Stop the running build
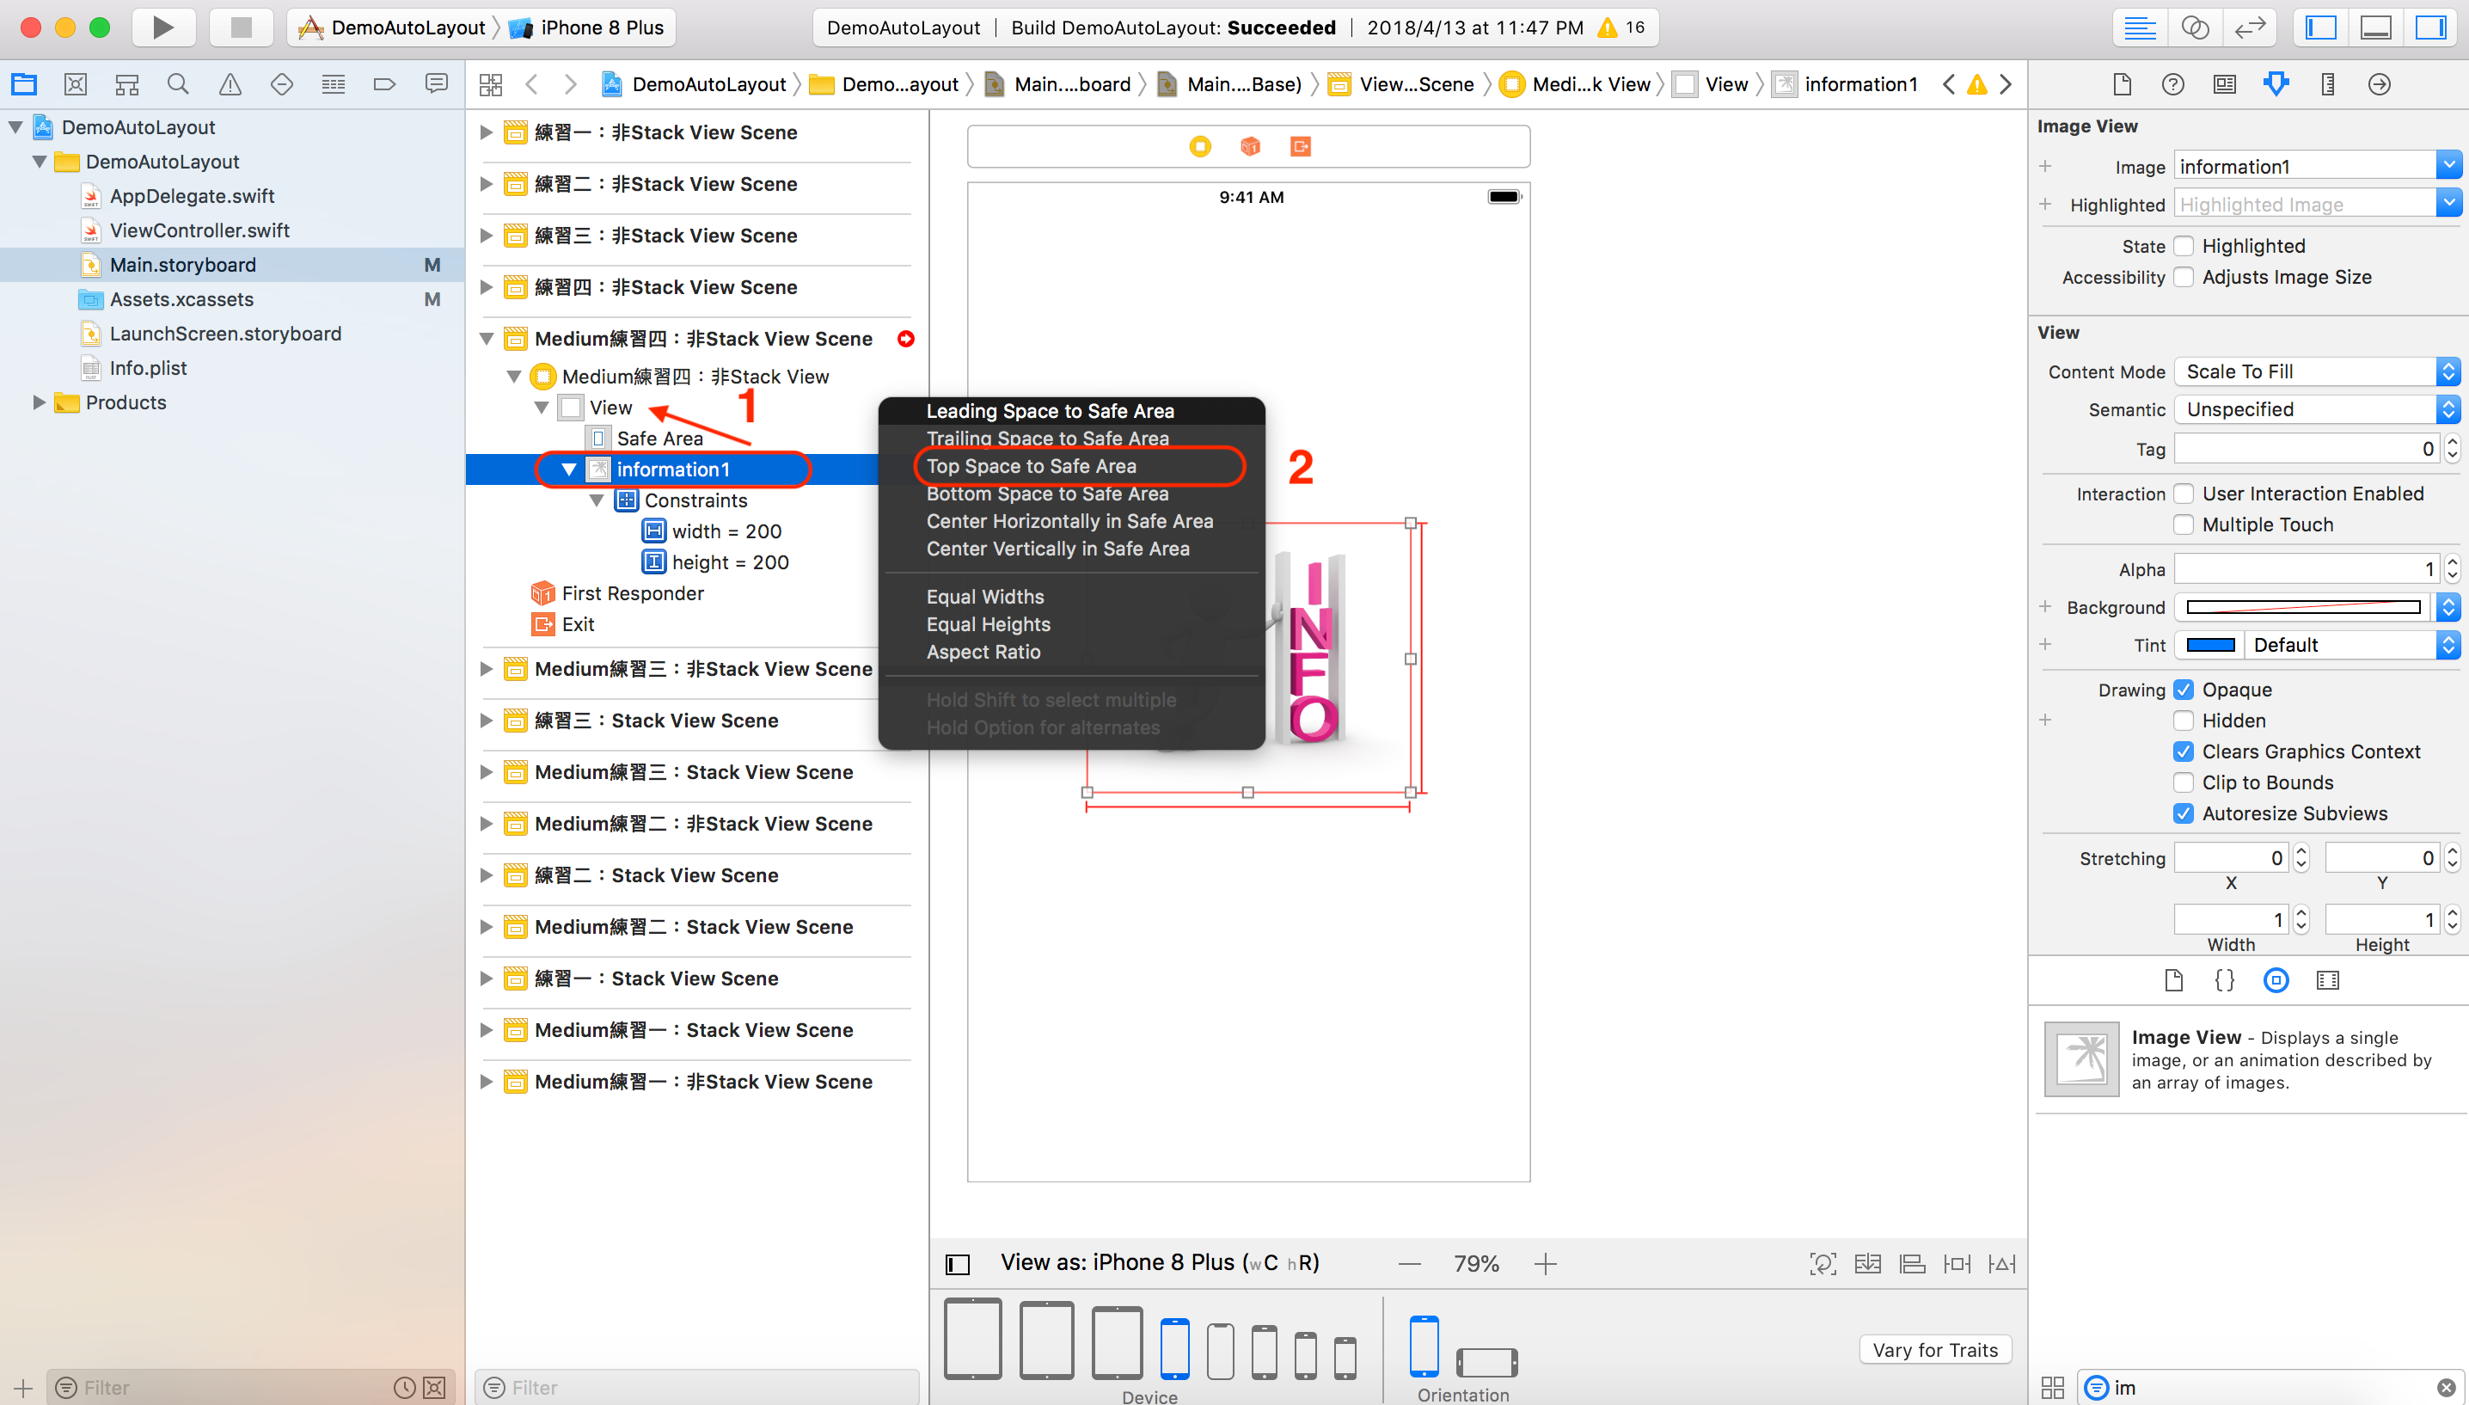Image resolution: width=2469 pixels, height=1405 pixels. (x=241, y=27)
